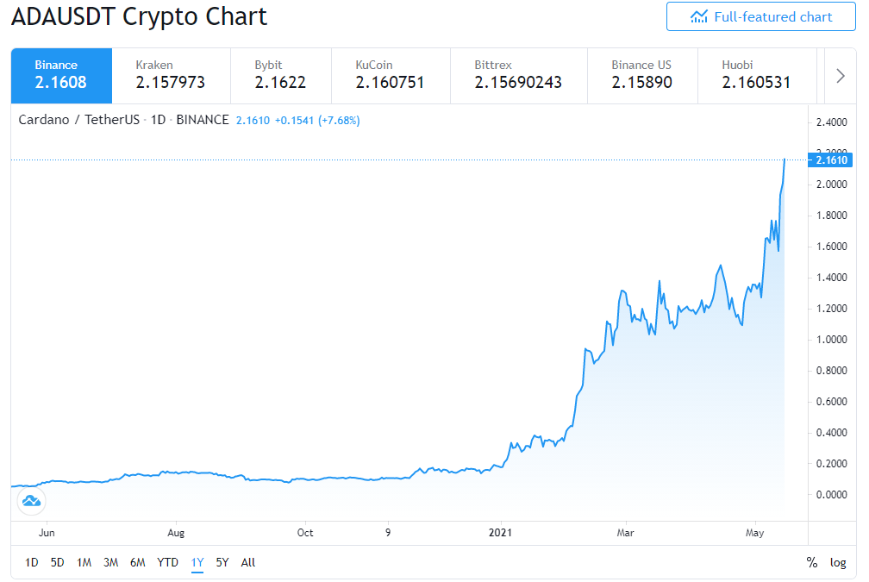Choose the Binance US tab
The image size is (869, 582).
tap(642, 76)
